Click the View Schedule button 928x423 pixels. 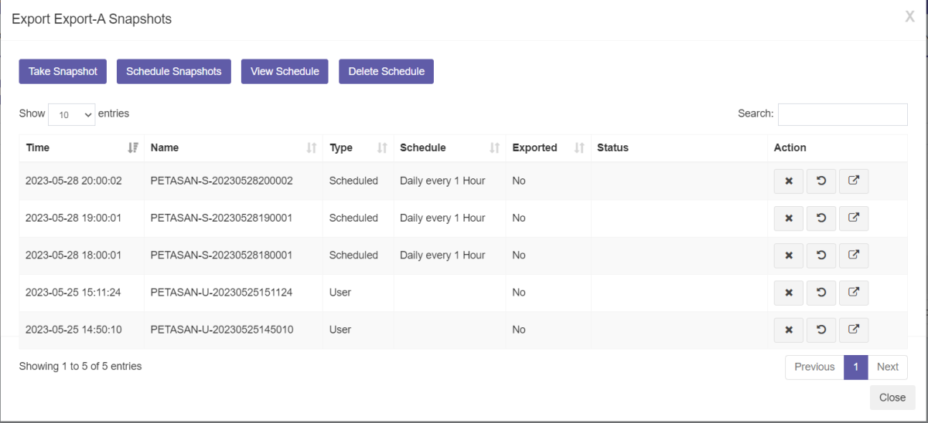pyautogui.click(x=285, y=71)
